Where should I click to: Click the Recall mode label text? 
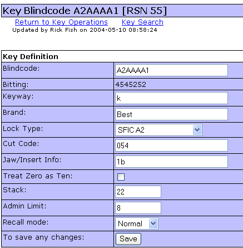click(x=26, y=222)
